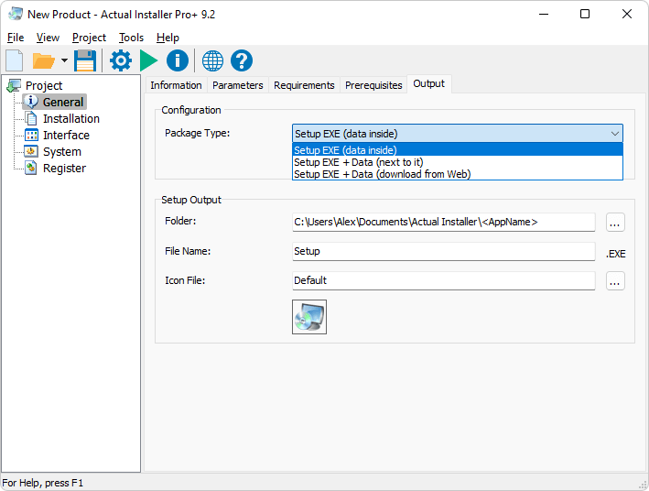Expand the Open folder dropdown arrow

[65, 60]
